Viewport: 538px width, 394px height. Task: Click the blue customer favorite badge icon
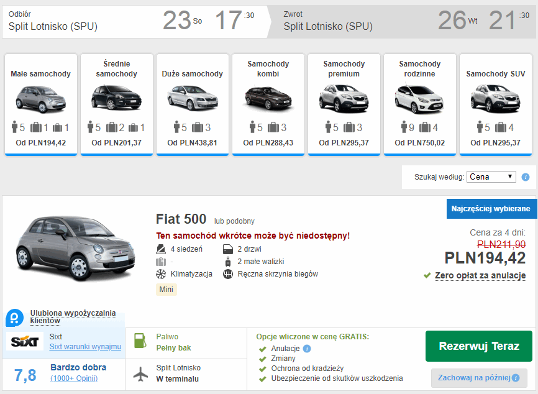pos(14,318)
